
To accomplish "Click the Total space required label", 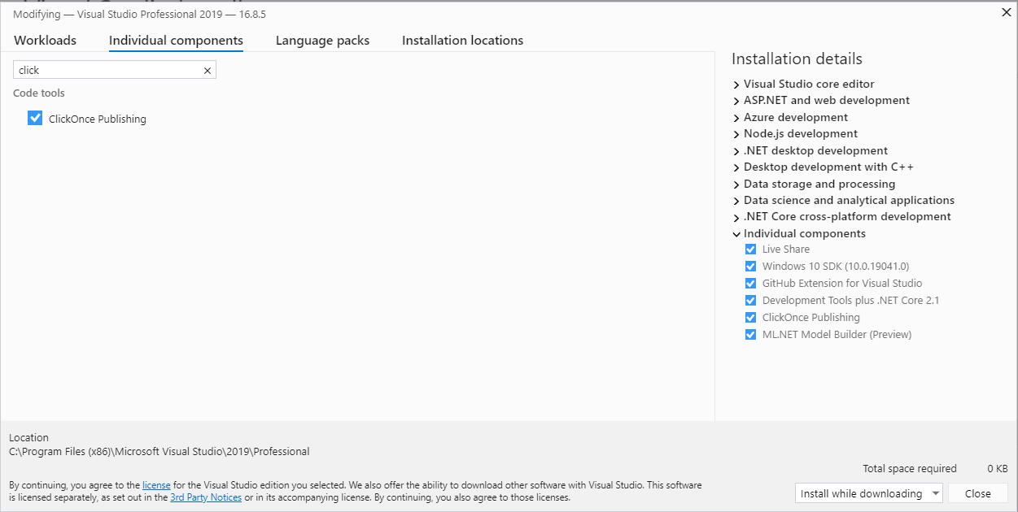I will click(x=910, y=469).
